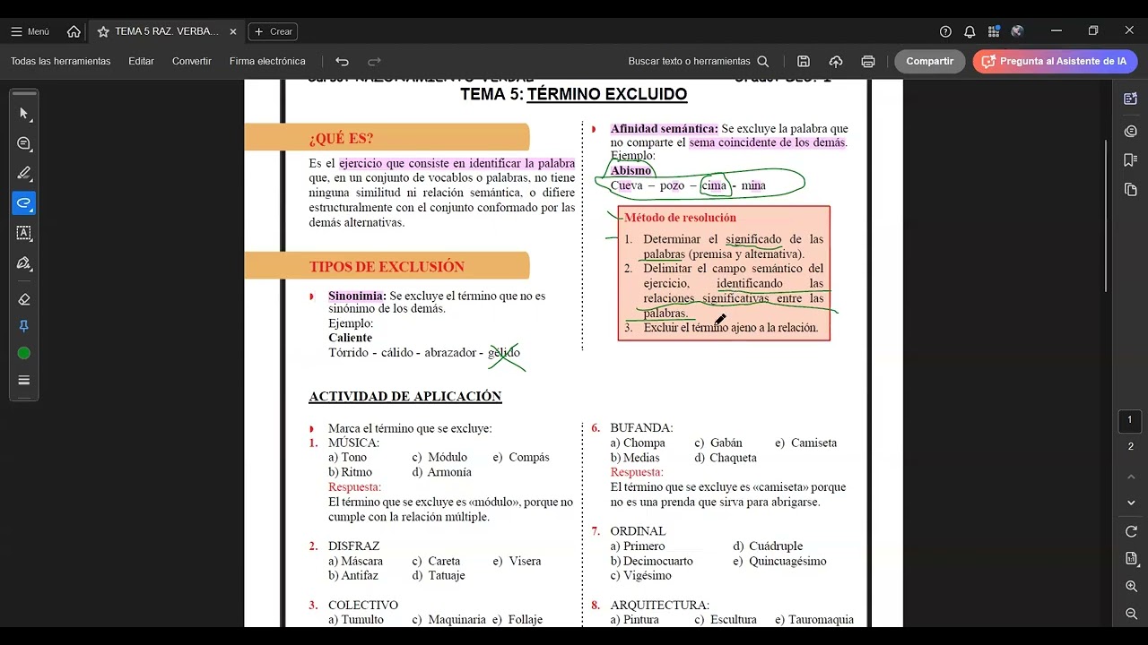Click the Buscar texto o herramientas field

point(699,61)
